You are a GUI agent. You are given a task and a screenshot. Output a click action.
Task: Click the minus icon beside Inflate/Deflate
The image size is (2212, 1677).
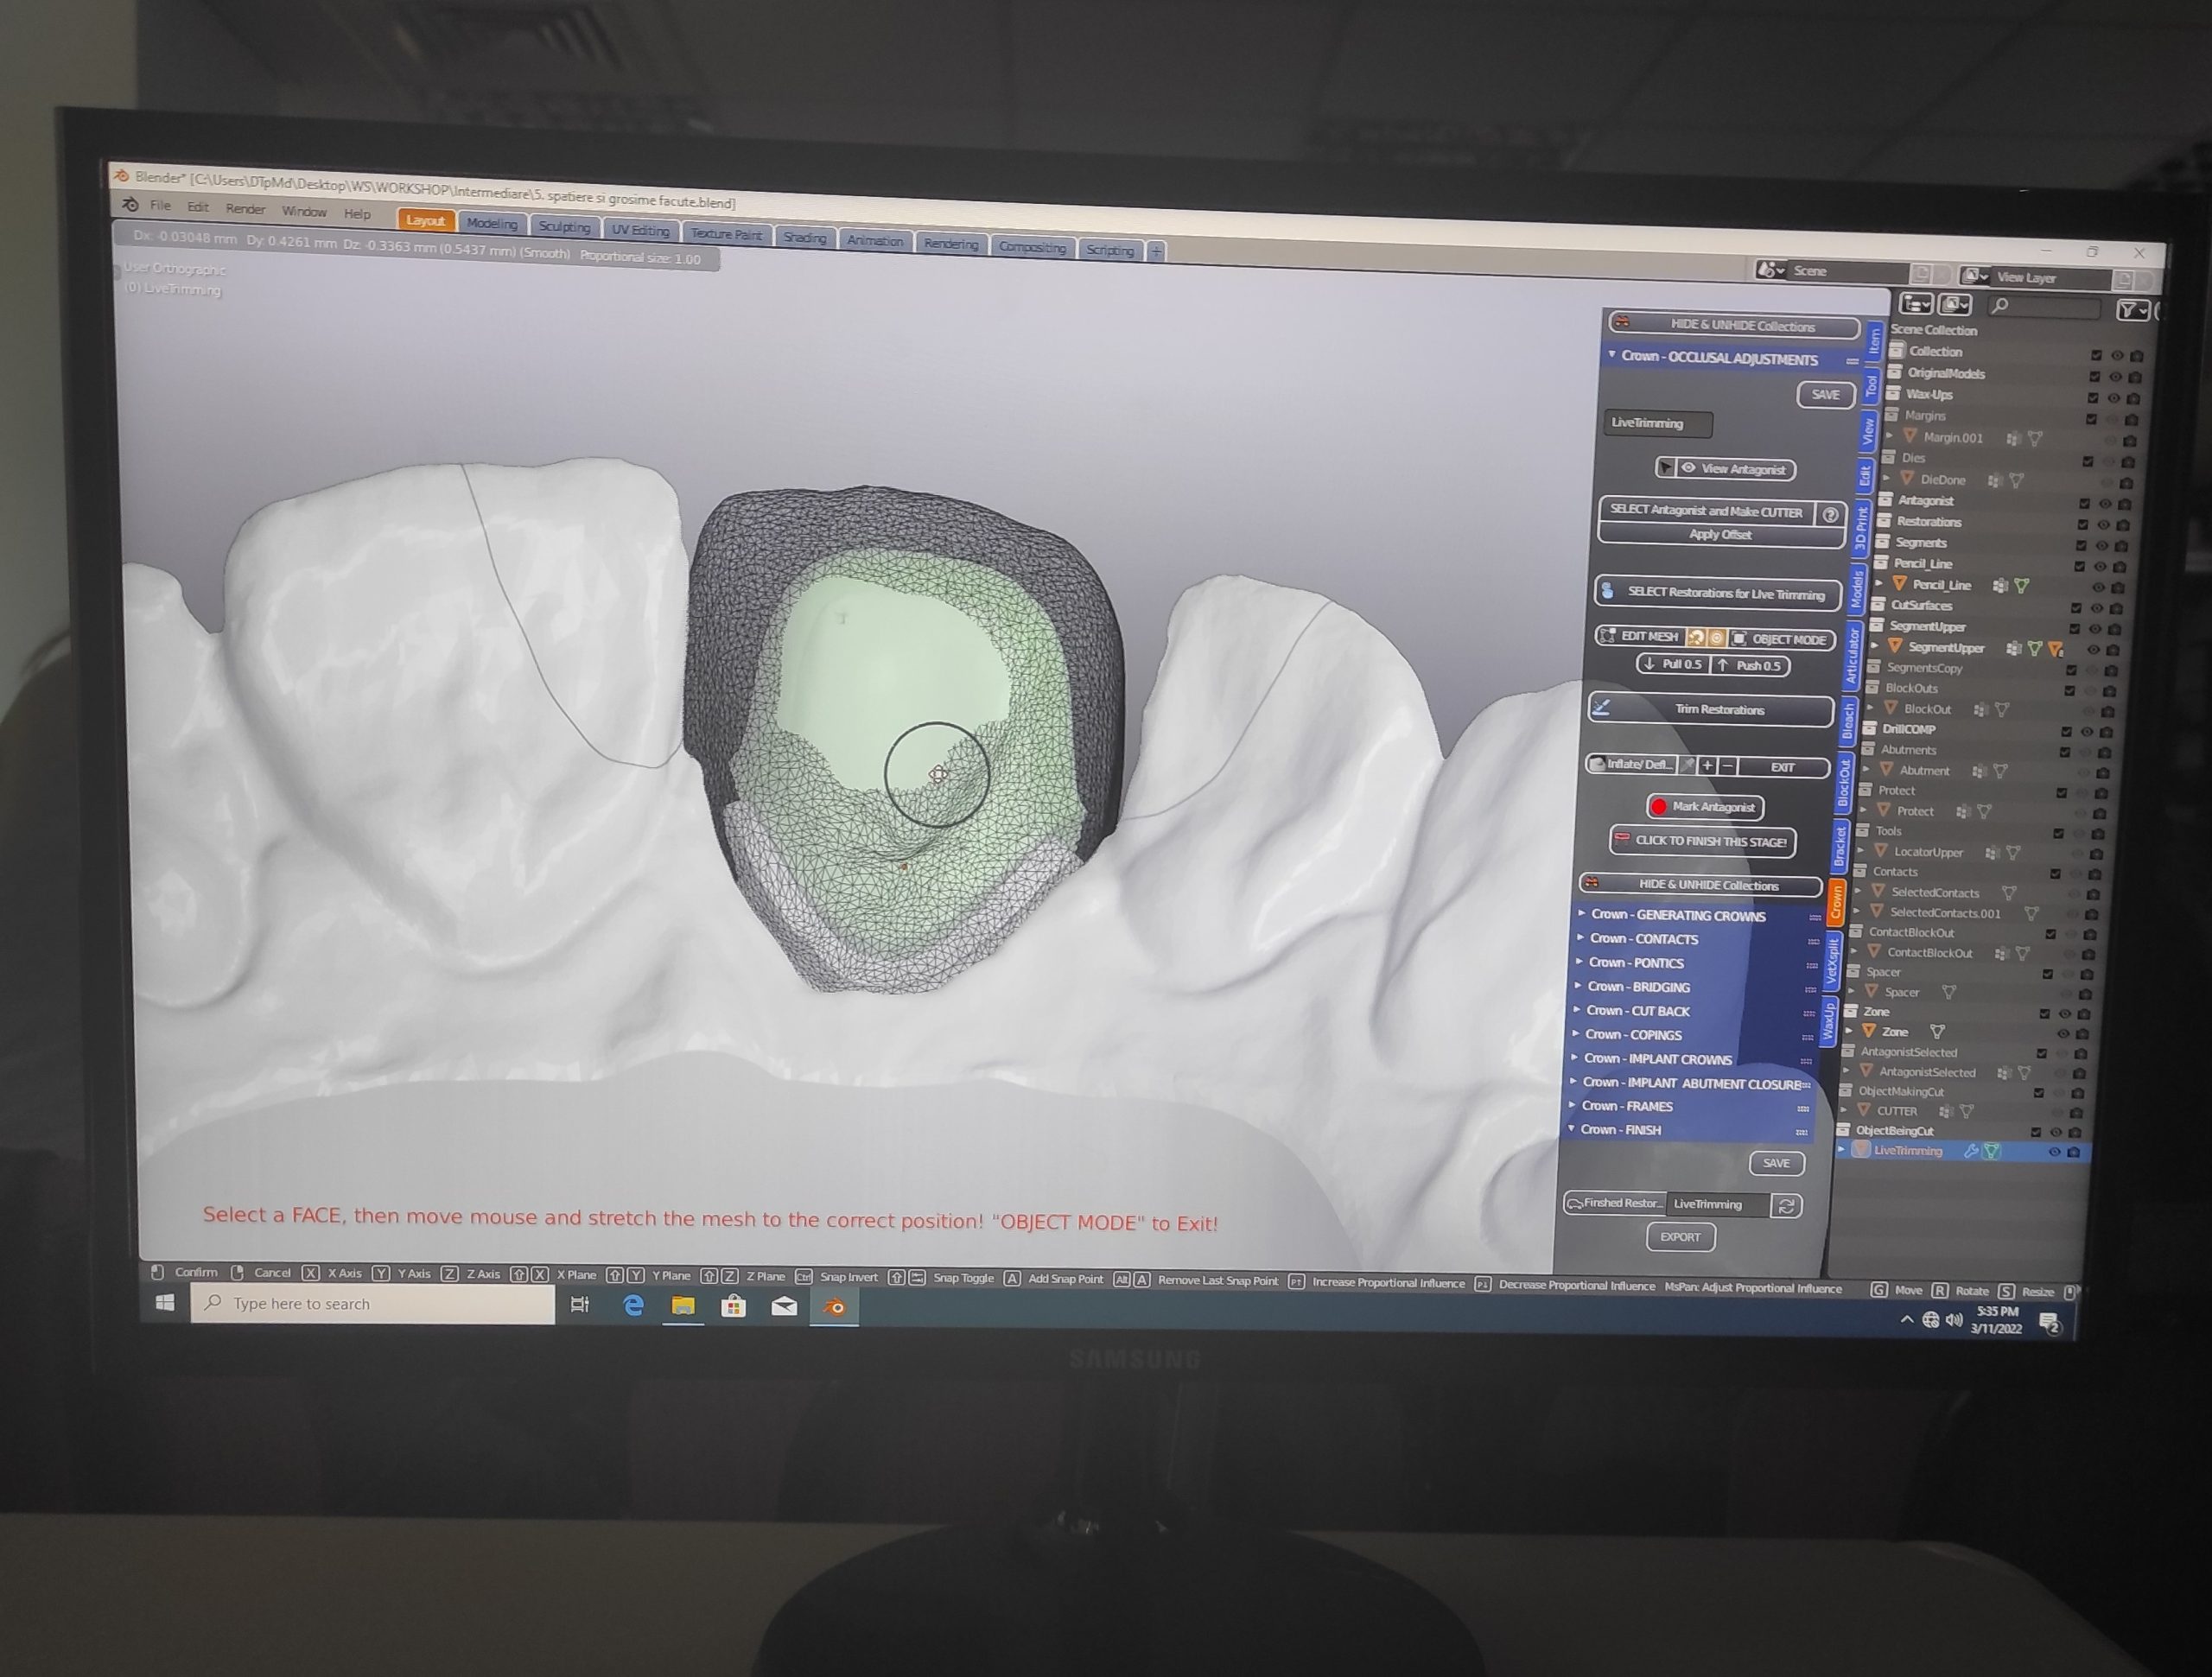(x=1727, y=766)
